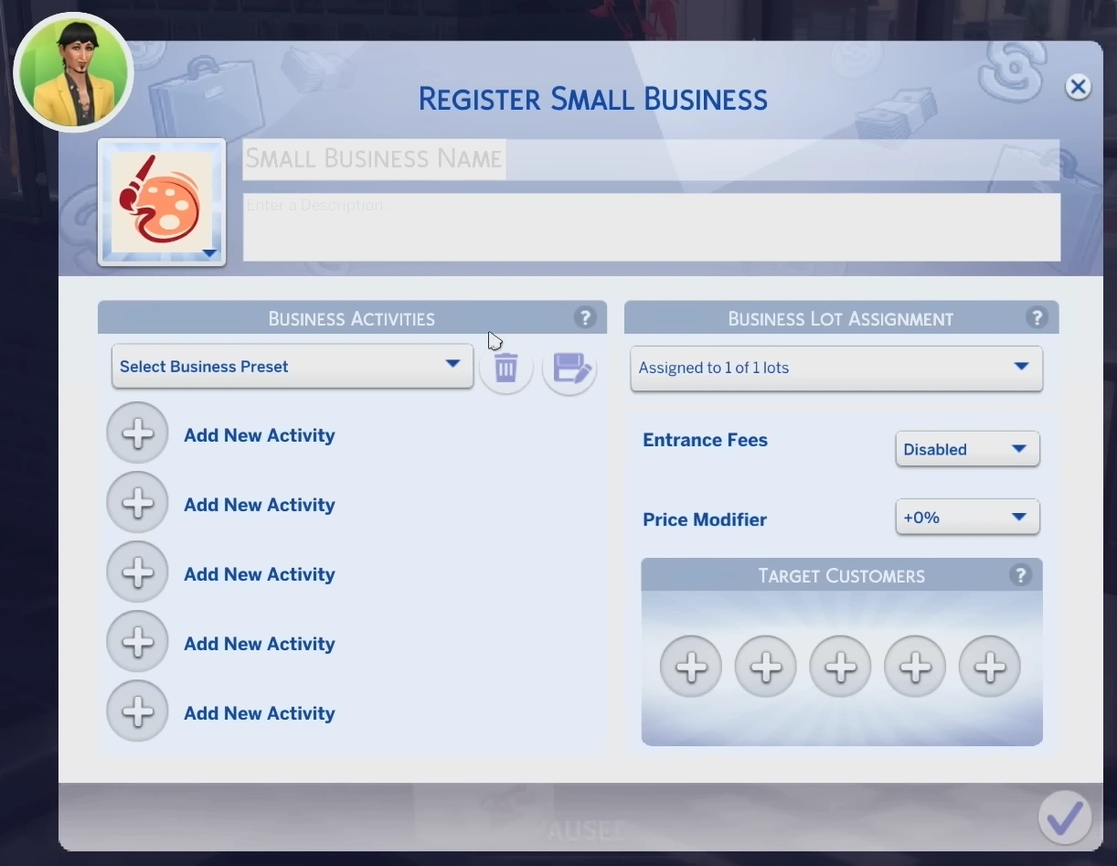Click the Price Modifier label
Image resolution: width=1117 pixels, height=866 pixels.
pos(705,519)
